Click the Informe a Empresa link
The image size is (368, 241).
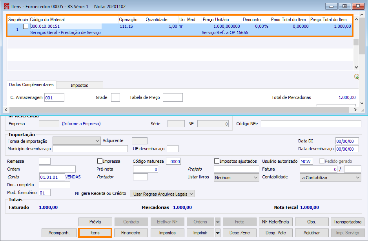pyautogui.click(x=81, y=124)
